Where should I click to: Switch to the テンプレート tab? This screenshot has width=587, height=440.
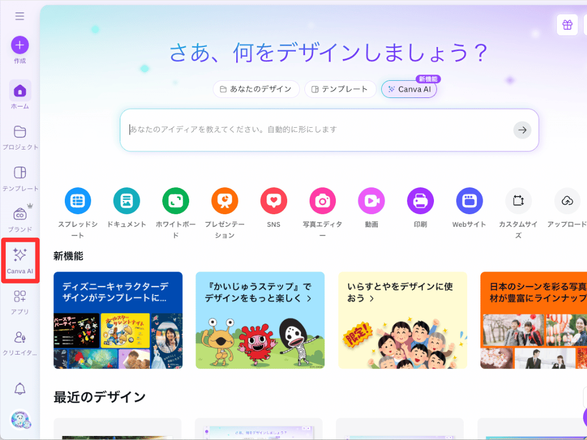(340, 89)
